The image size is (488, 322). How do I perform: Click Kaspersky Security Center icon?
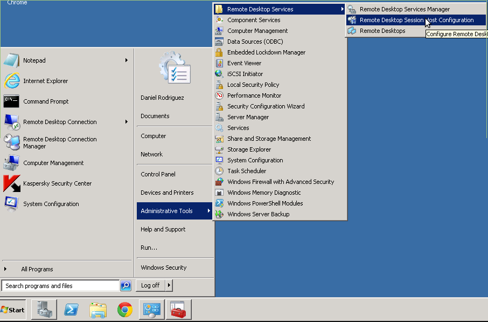(x=11, y=183)
